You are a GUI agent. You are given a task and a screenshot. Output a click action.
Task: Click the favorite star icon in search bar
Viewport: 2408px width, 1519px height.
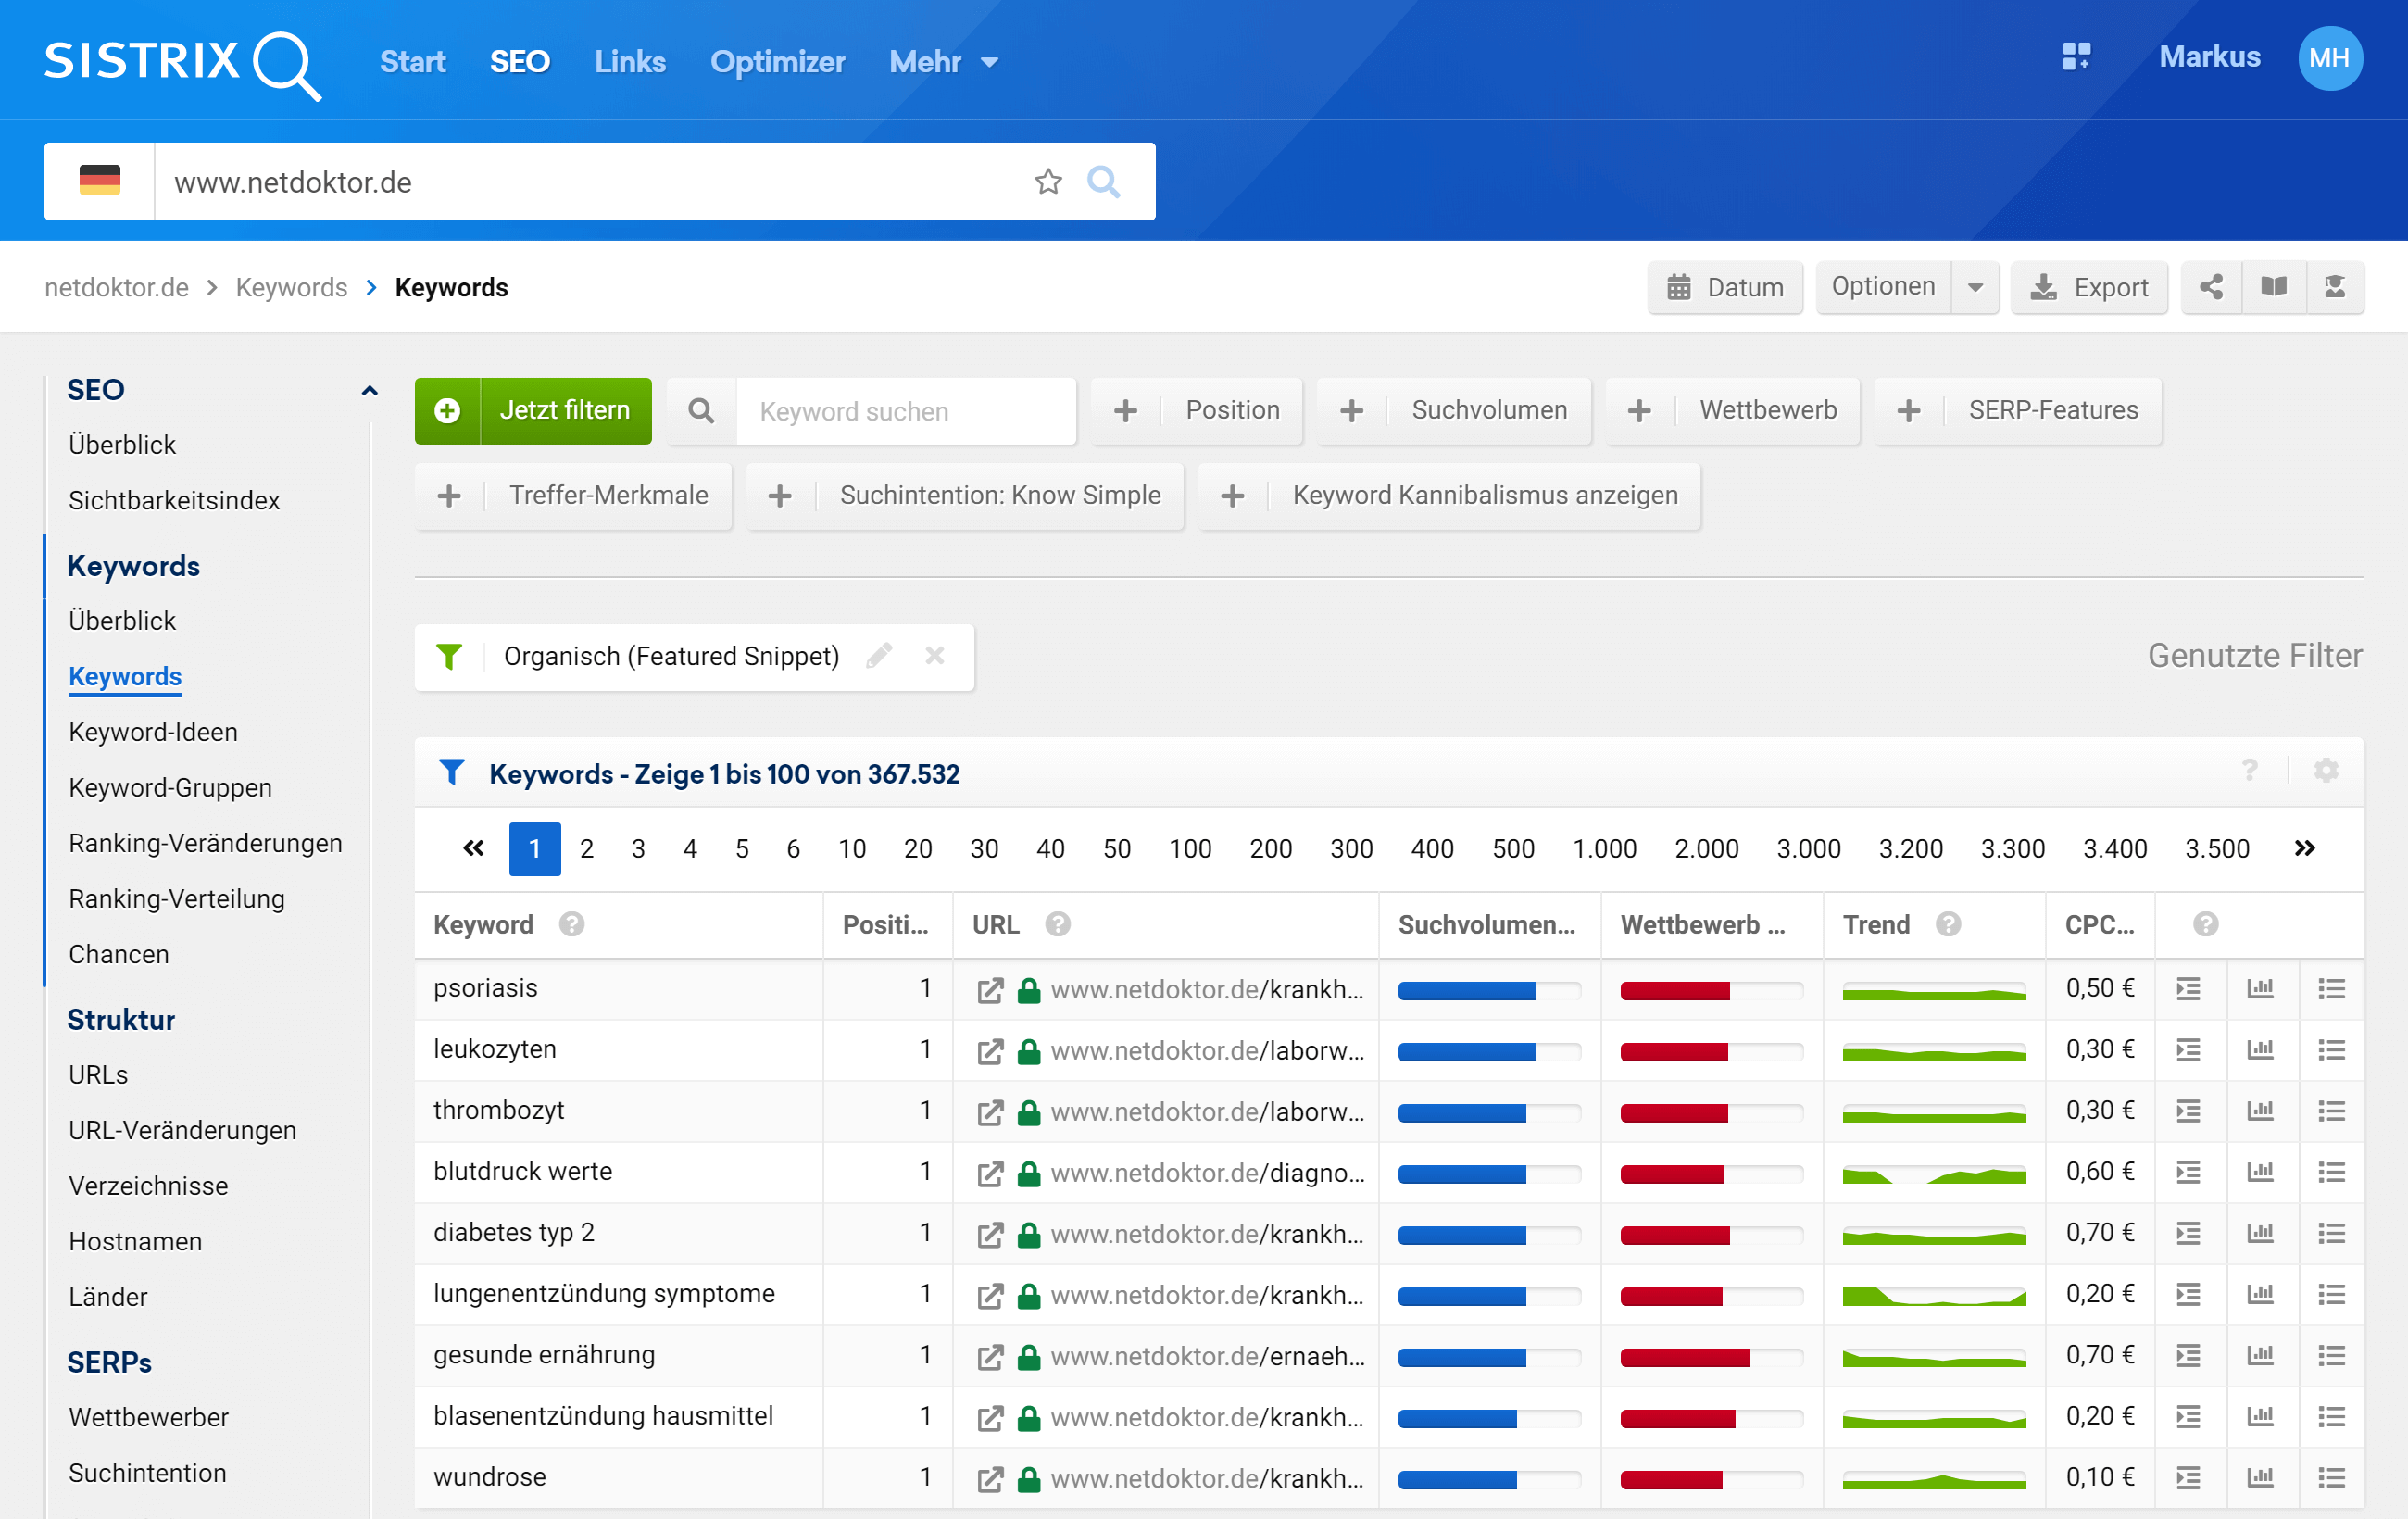1047,182
